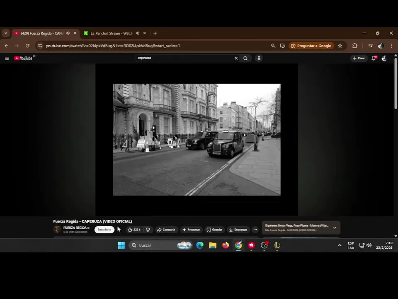This screenshot has height=299, width=398.
Task: Open more actions ellipsis below the video
Action: click(255, 230)
